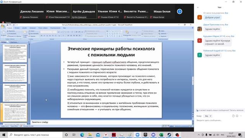The height and width of the screenshot is (138, 245).
Task: Click 'Восстановить' reset slide button
Action: coord(33,34)
